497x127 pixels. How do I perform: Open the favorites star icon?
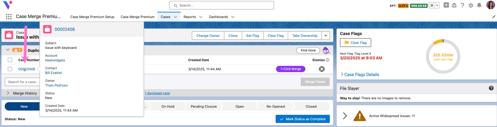coord(432,5)
